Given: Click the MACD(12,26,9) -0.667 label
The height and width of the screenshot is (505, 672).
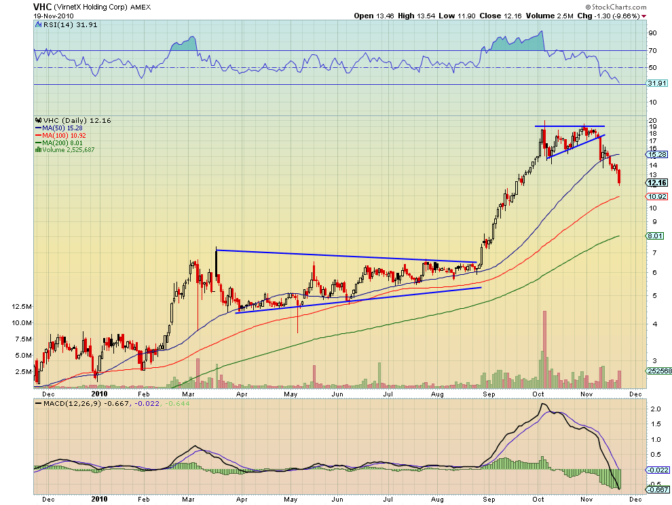Looking at the screenshot, I should 86,403.
